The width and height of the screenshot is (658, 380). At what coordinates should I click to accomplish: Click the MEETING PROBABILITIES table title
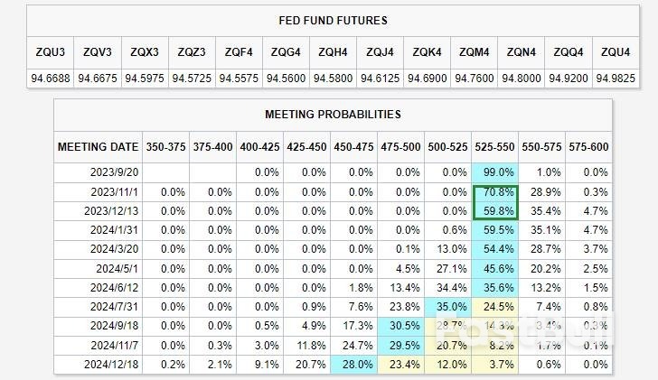tap(333, 115)
